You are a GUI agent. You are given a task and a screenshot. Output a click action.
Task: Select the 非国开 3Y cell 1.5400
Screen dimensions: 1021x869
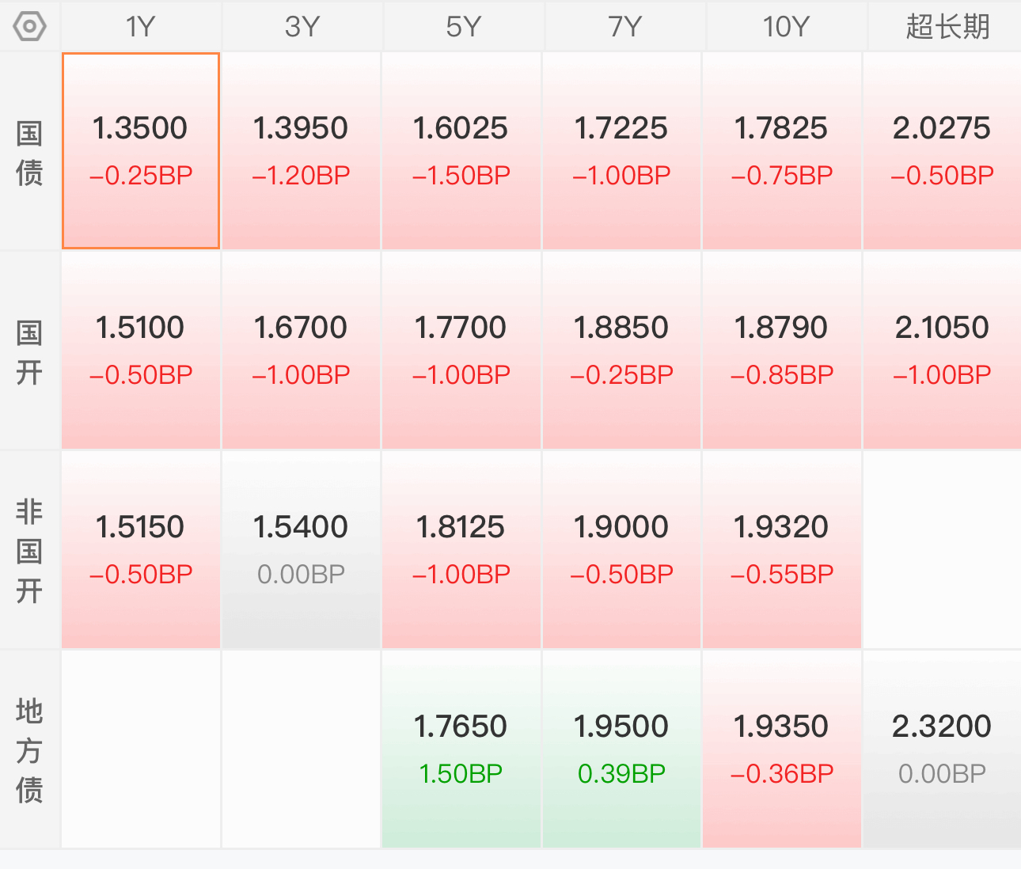click(x=302, y=550)
